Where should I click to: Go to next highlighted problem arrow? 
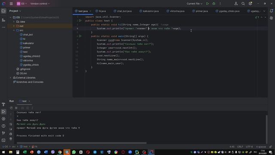(265, 17)
